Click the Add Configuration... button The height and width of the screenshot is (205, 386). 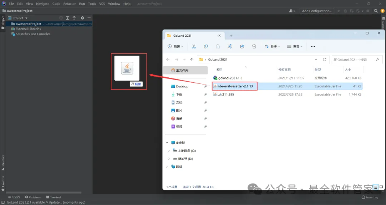317,11
